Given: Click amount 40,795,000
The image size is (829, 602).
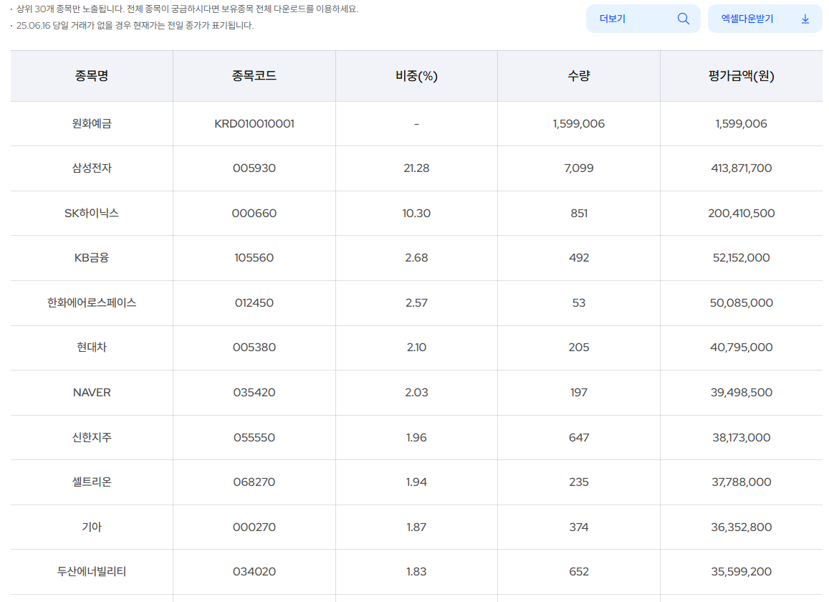Looking at the screenshot, I should [742, 347].
